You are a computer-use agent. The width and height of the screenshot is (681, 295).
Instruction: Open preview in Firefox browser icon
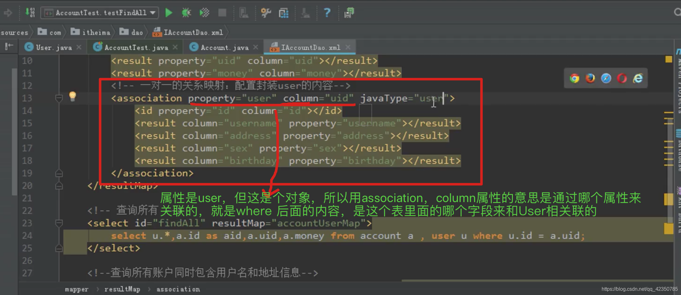point(590,78)
